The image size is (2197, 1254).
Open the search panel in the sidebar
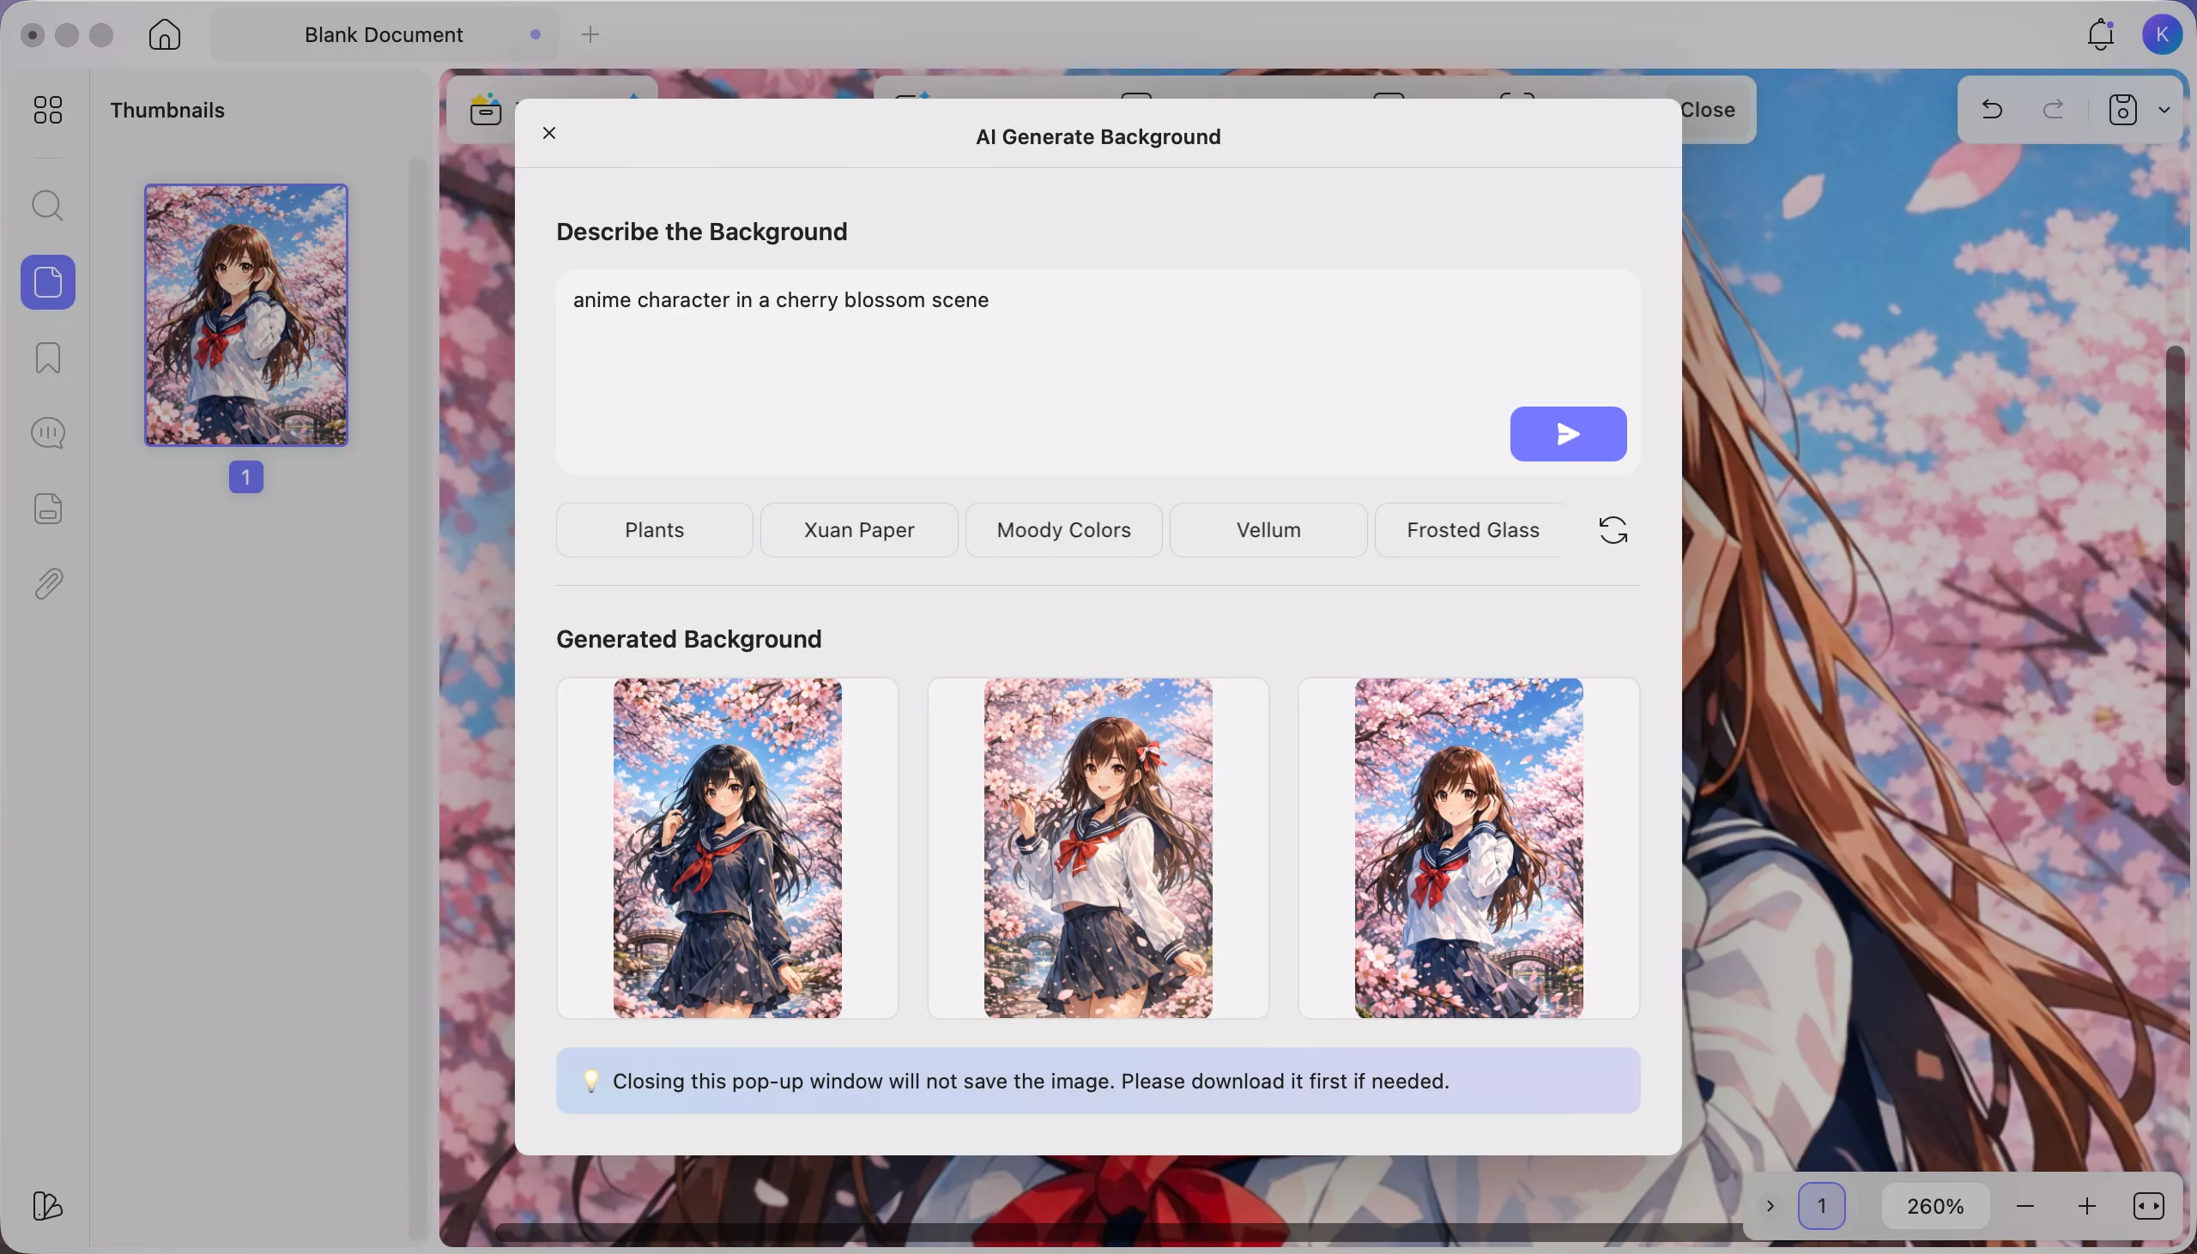click(48, 206)
